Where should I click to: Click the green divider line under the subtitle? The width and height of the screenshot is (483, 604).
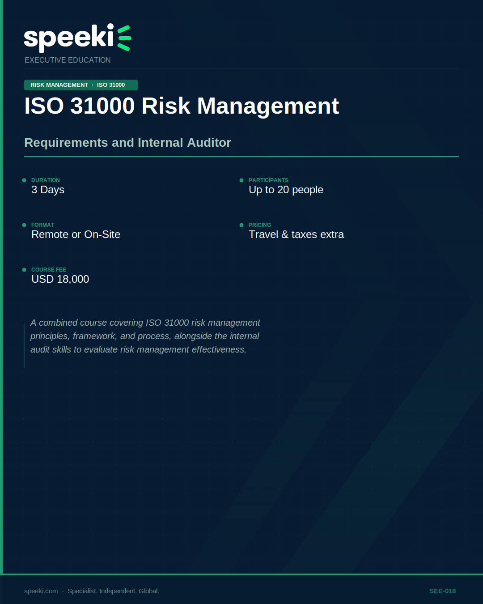pyautogui.click(x=241, y=157)
